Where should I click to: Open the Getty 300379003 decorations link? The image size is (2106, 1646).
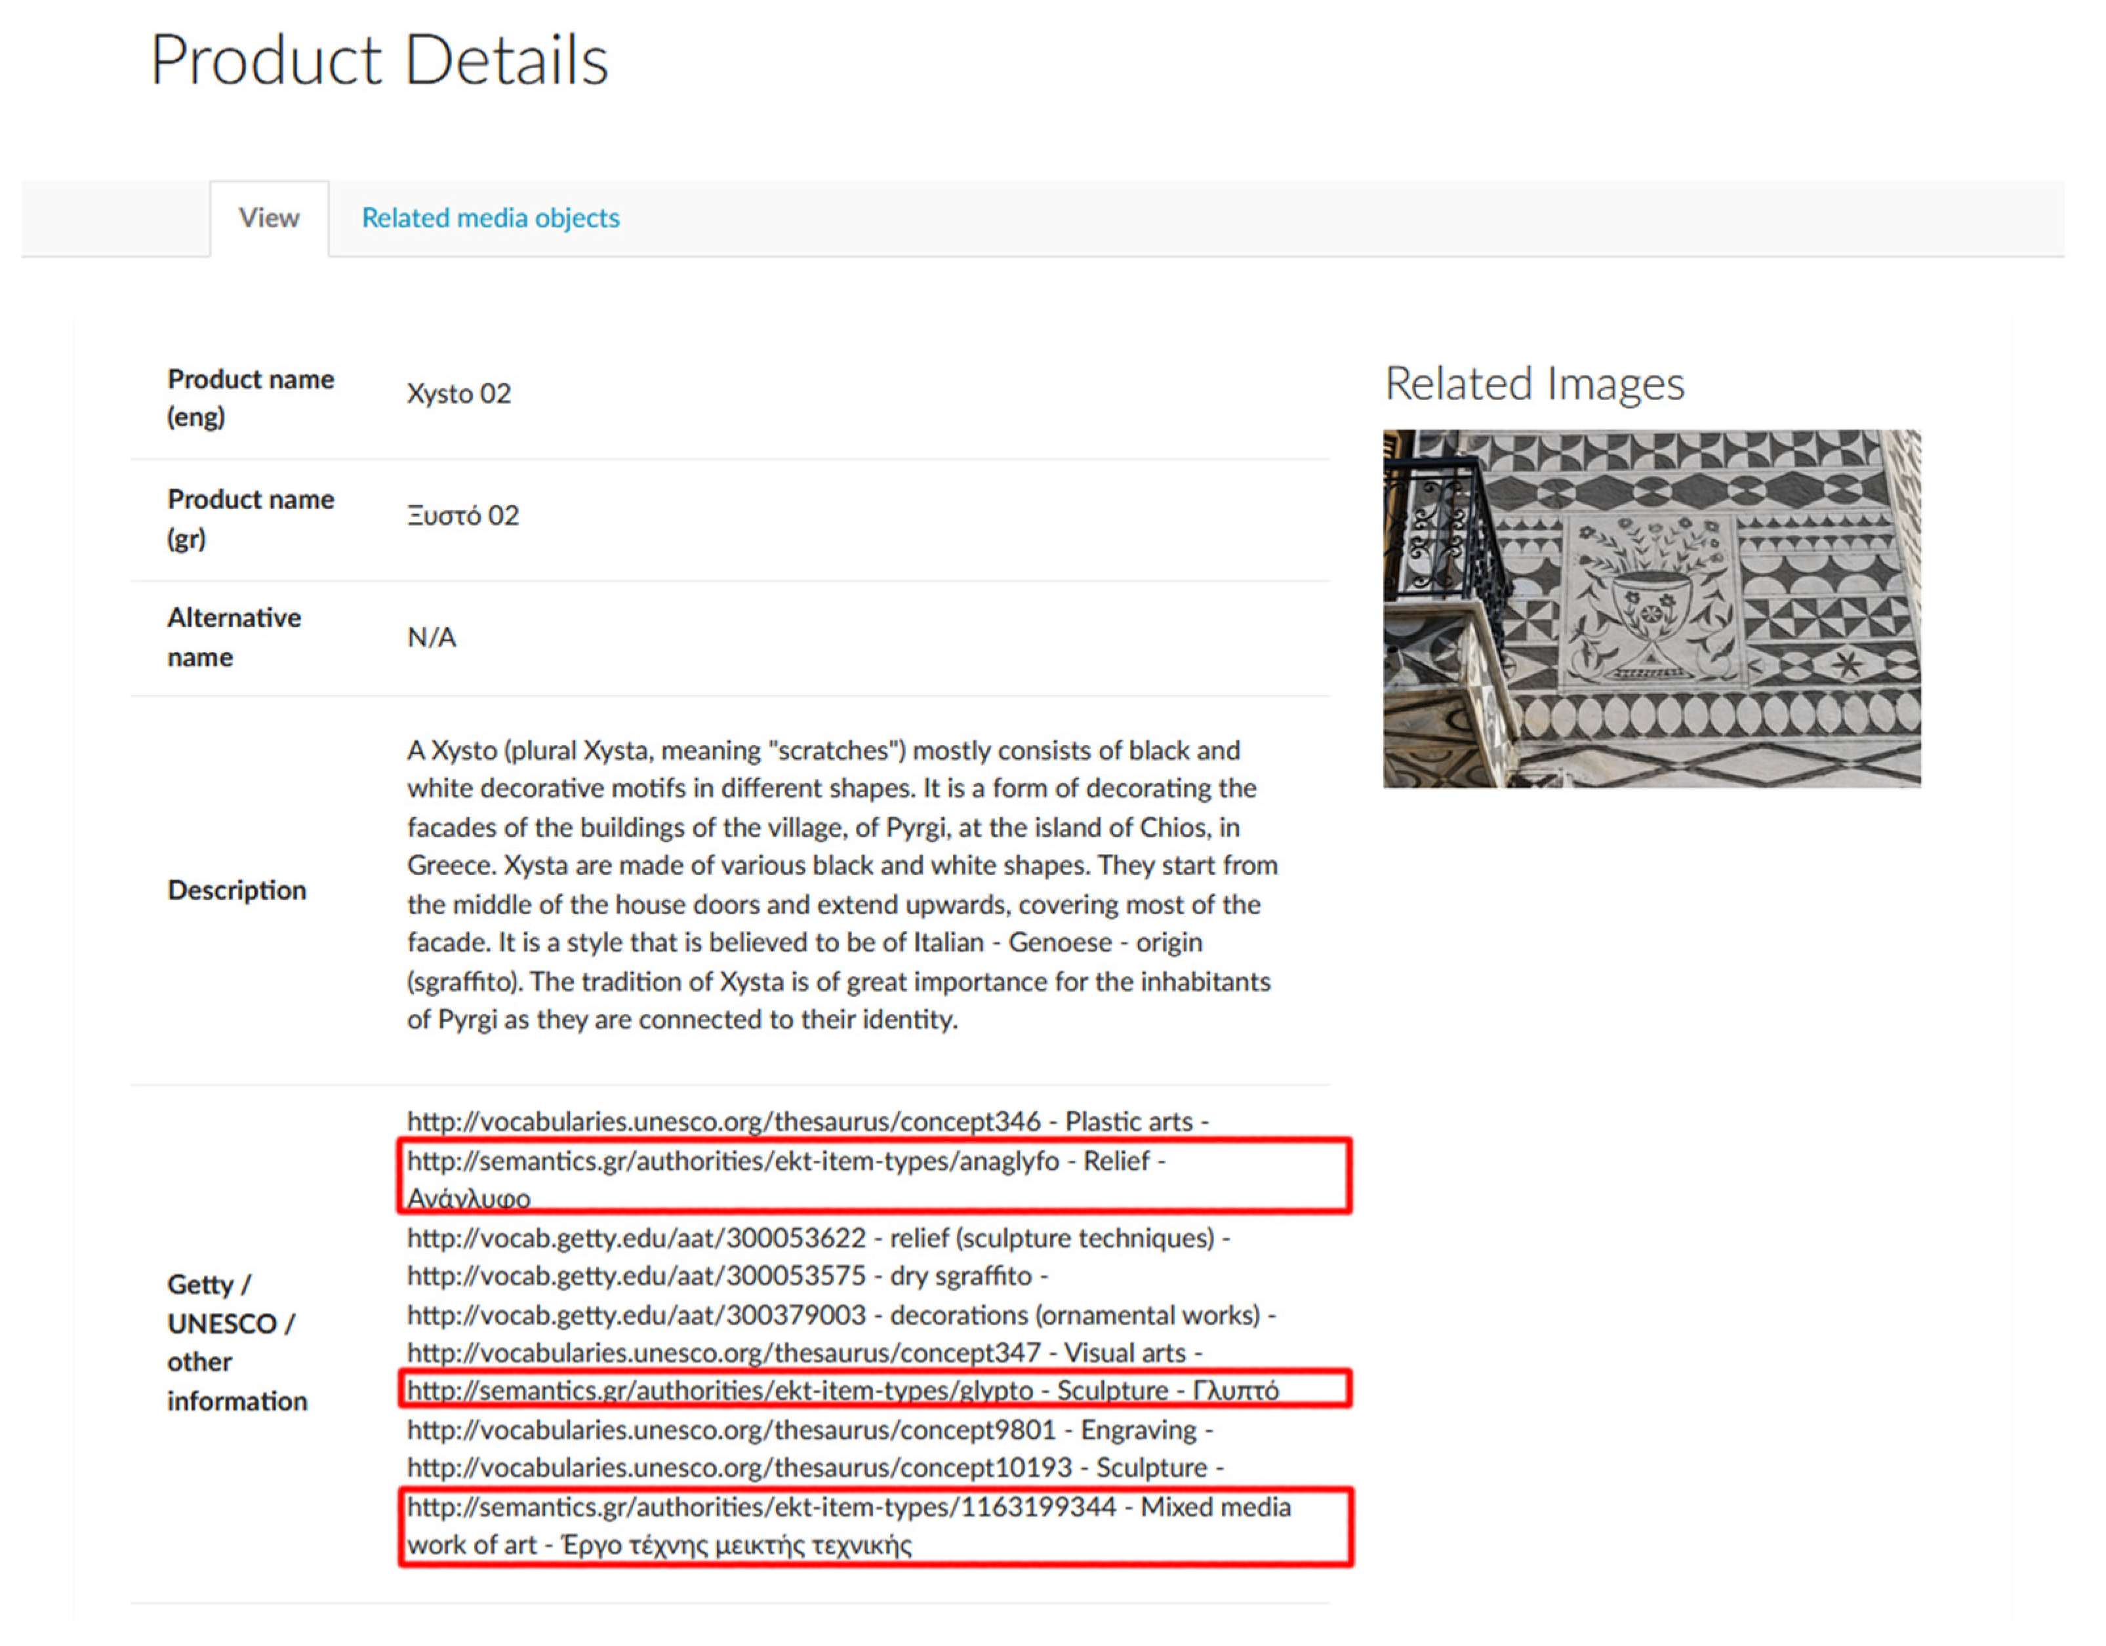(x=636, y=1315)
